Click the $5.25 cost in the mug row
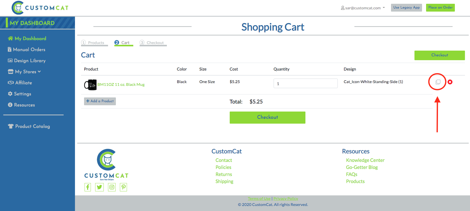 click(x=235, y=82)
